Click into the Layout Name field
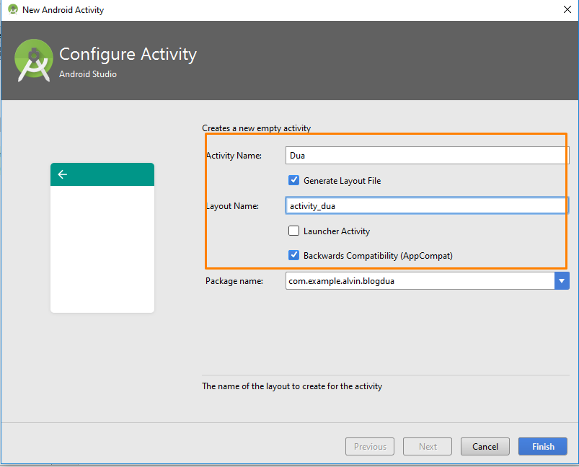579x467 pixels. coord(427,206)
